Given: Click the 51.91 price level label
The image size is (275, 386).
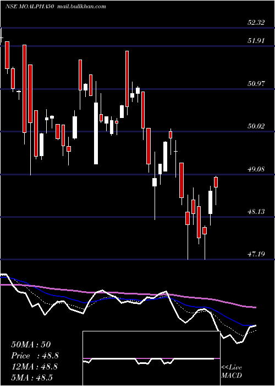Looking at the screenshot, I should pyautogui.click(x=256, y=40).
